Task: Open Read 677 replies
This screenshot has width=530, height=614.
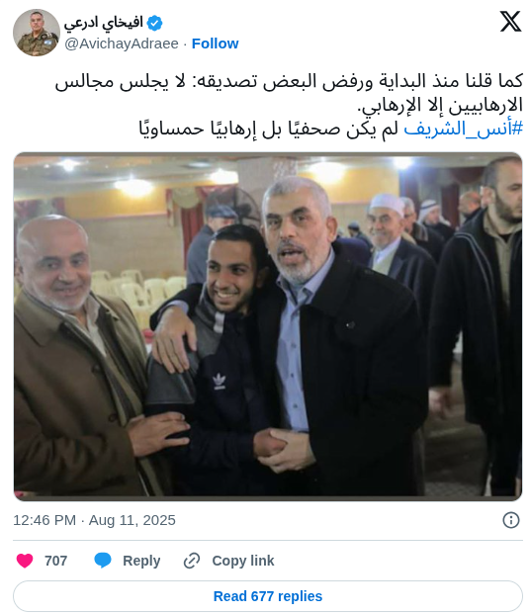Action: point(268,596)
